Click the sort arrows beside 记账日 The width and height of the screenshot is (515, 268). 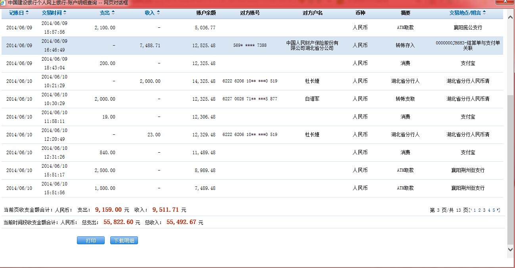click(x=27, y=13)
